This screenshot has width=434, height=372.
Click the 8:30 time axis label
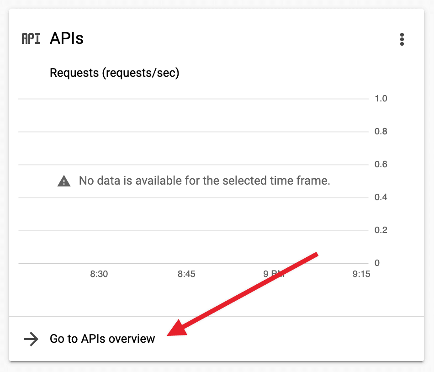click(x=99, y=274)
